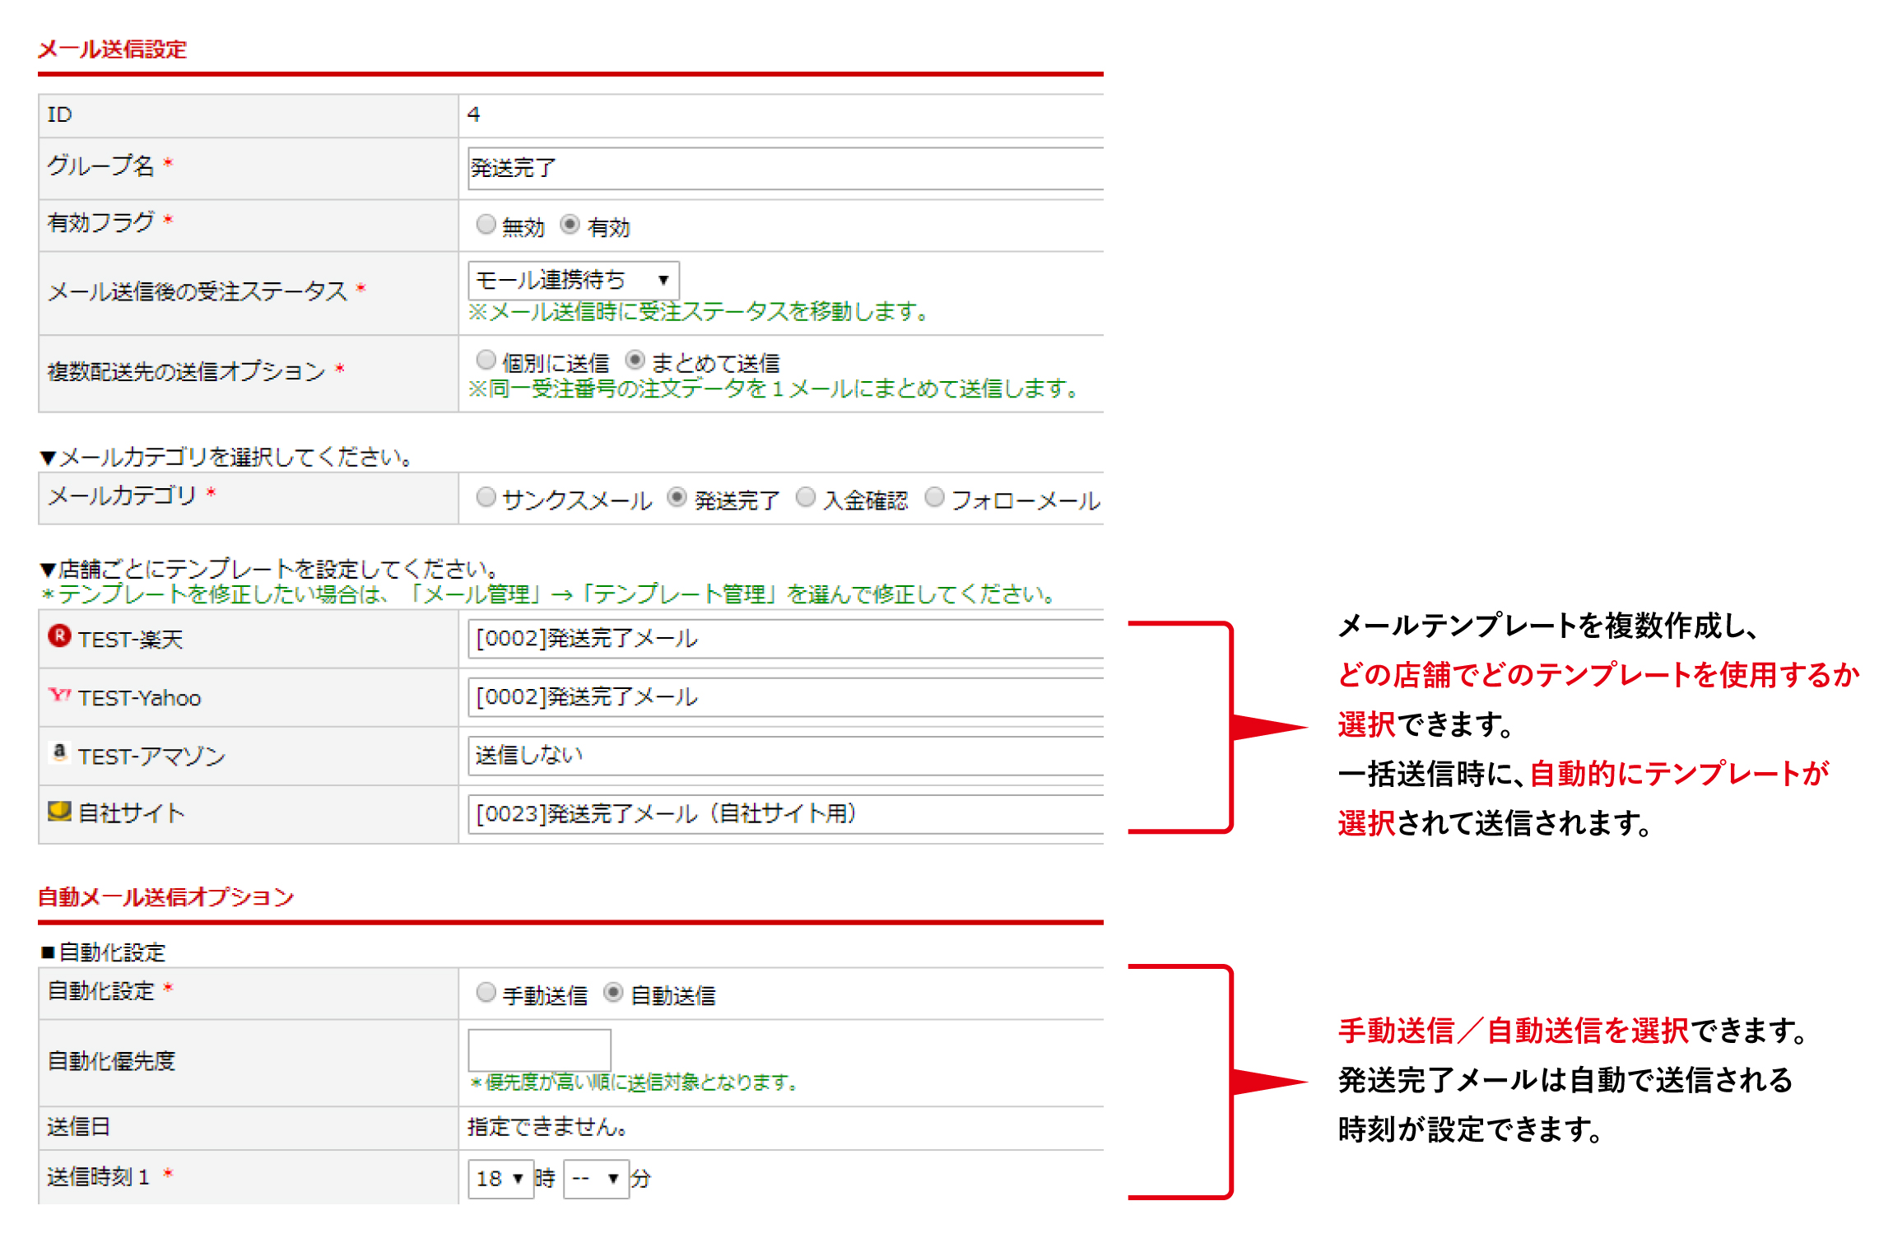Click the Yahoo store icon
The width and height of the screenshot is (1893, 1243).
[x=59, y=695]
